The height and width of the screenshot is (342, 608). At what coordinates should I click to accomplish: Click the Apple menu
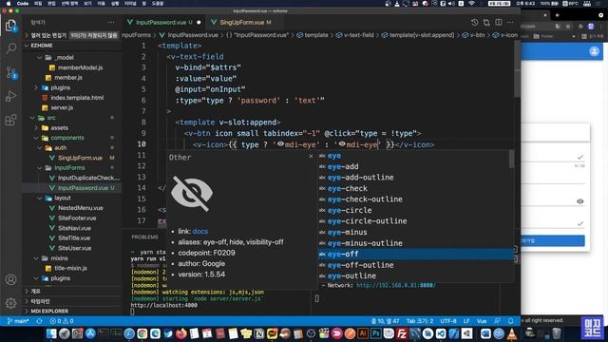[x=9, y=4]
